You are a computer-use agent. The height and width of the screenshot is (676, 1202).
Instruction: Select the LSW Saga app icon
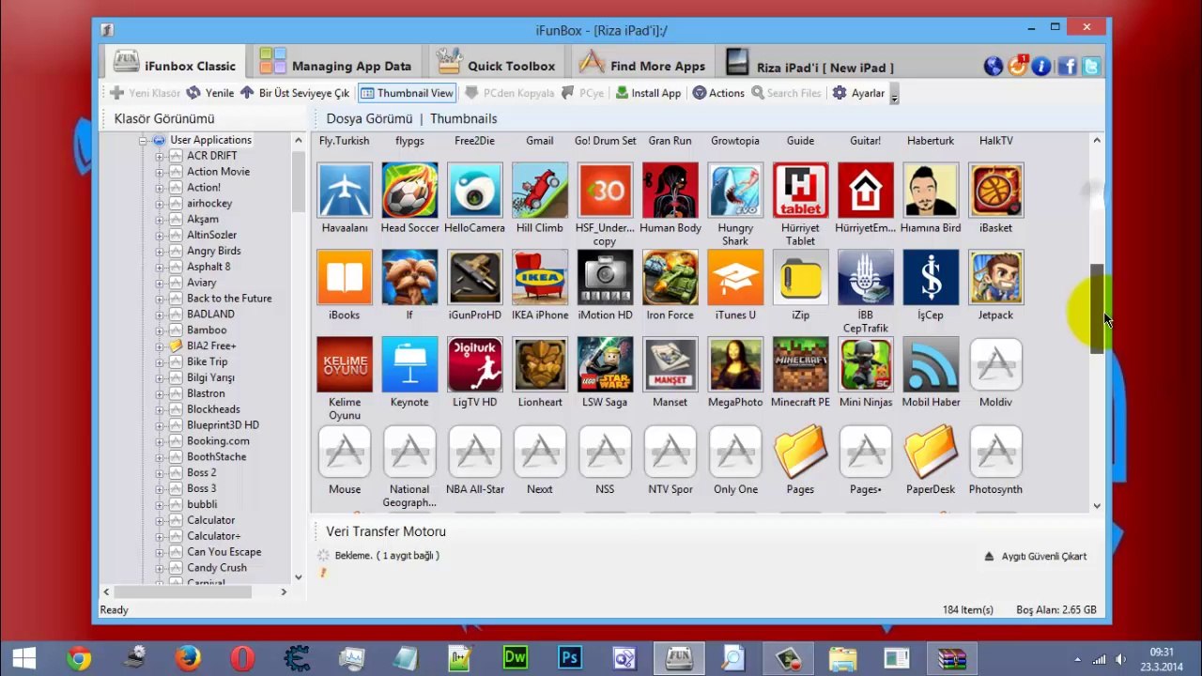tap(605, 364)
